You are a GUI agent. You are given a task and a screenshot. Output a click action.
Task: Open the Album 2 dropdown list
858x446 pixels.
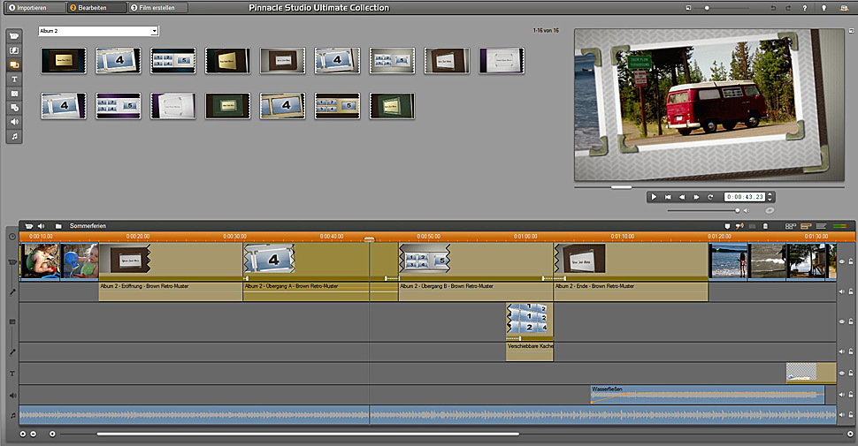click(98, 31)
